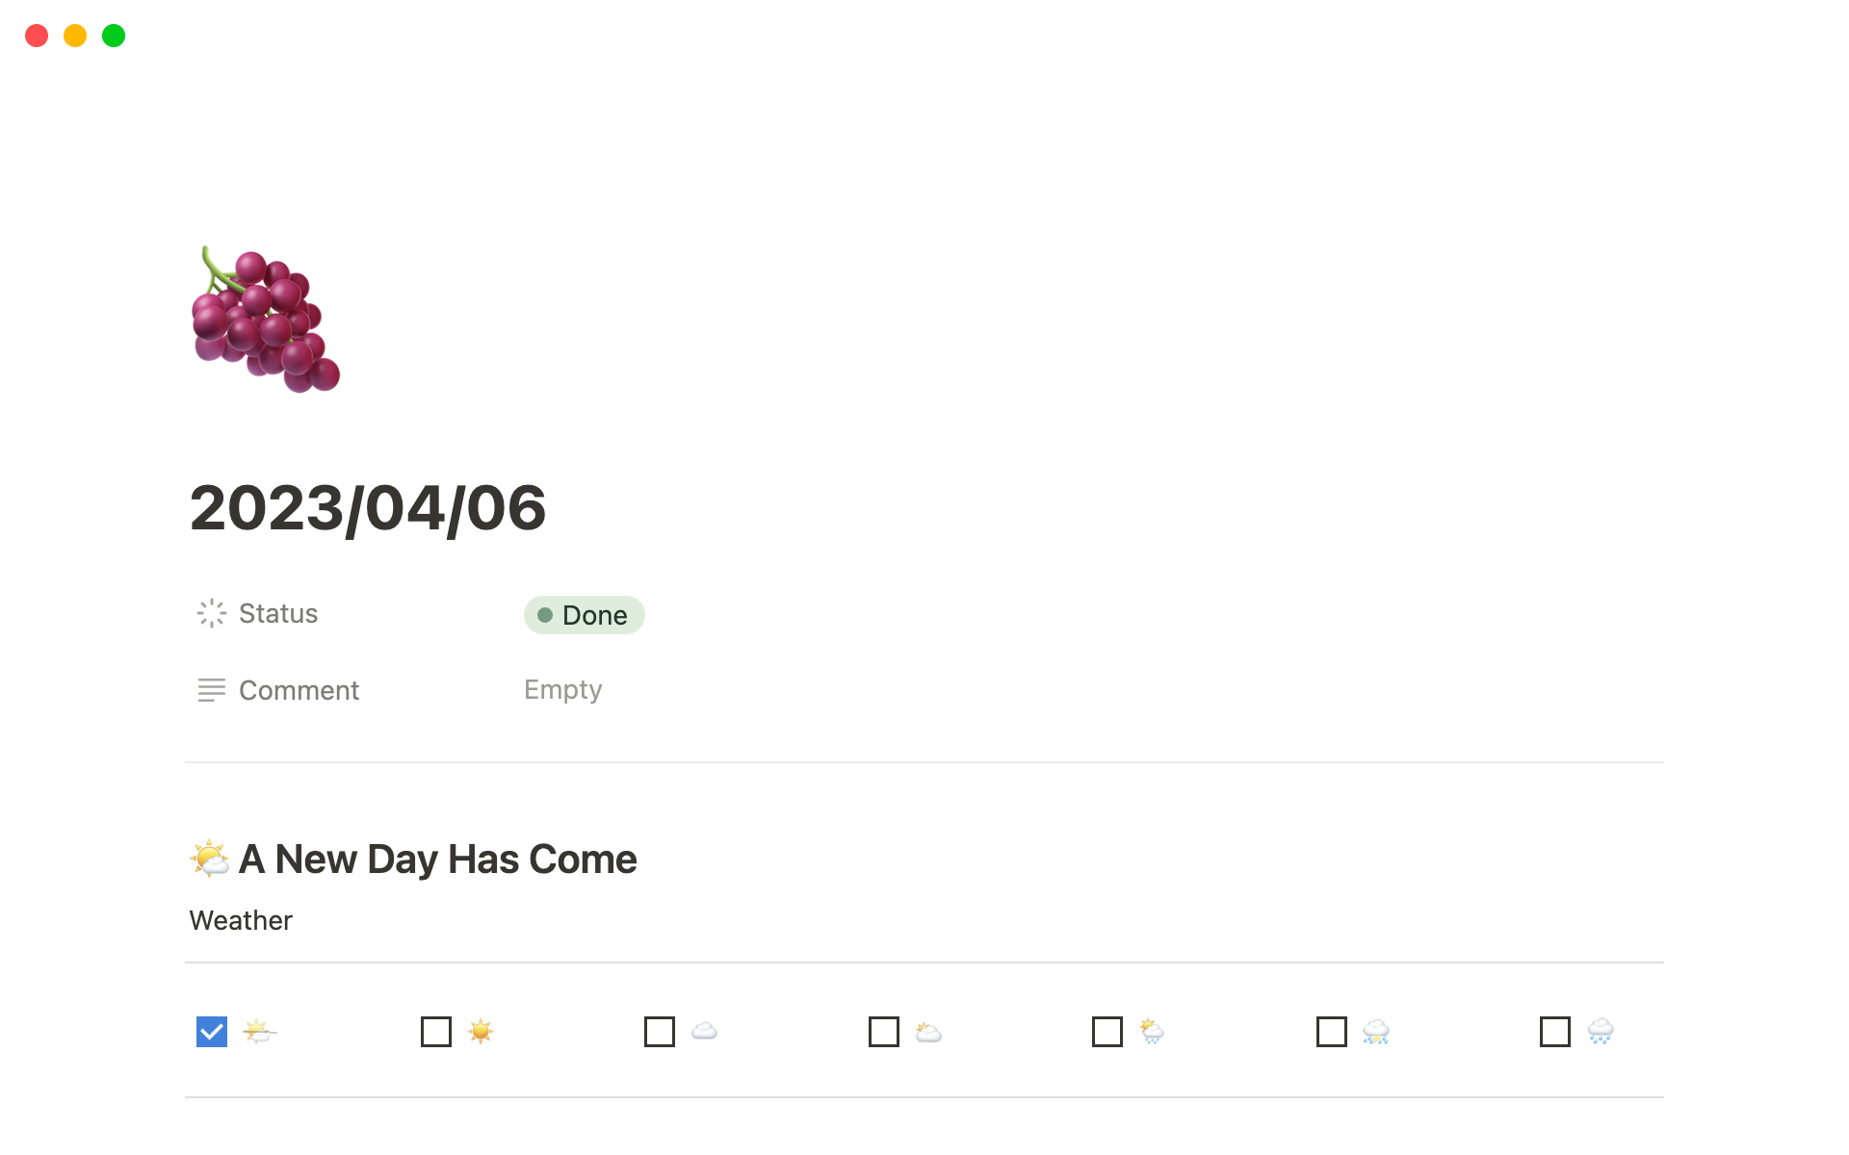Open the Done status dropdown
1849x1155 pixels.
[584, 615]
